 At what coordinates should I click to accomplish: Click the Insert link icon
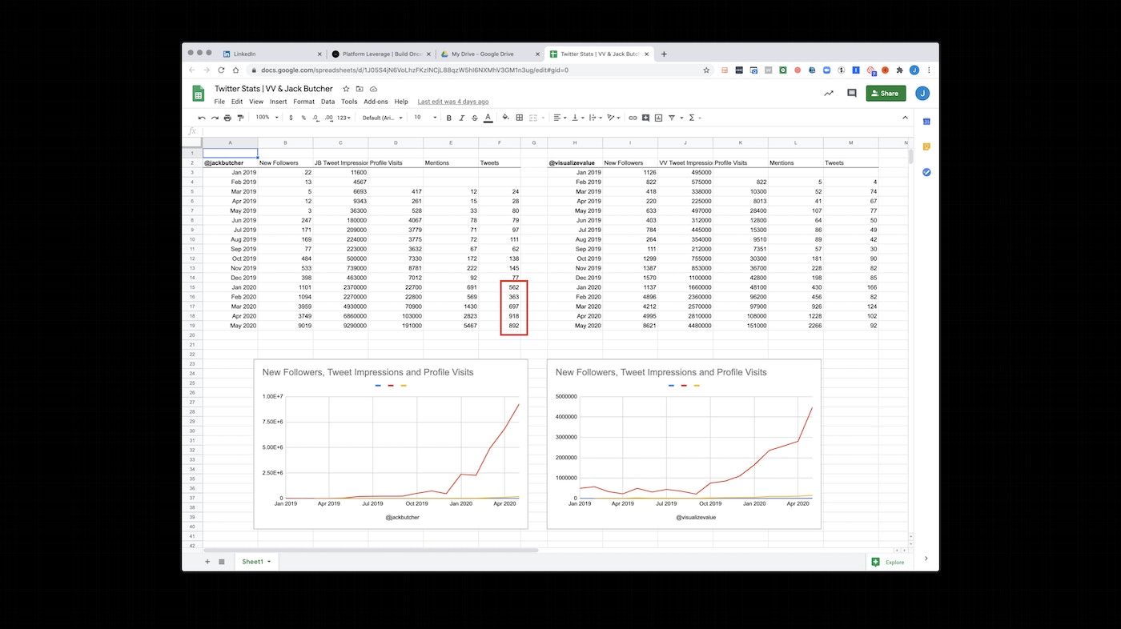click(x=633, y=118)
